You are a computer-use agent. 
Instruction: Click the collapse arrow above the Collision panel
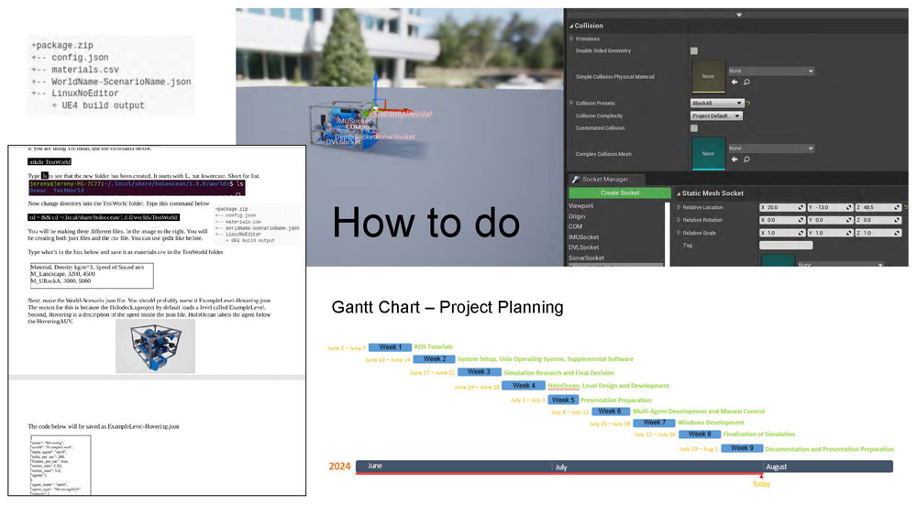[739, 15]
